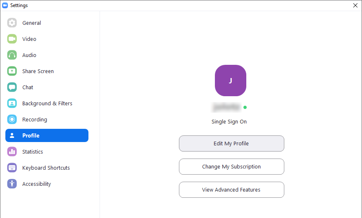The height and width of the screenshot is (218, 362).
Task: Click the Edit My Profile button
Action: [x=231, y=144]
